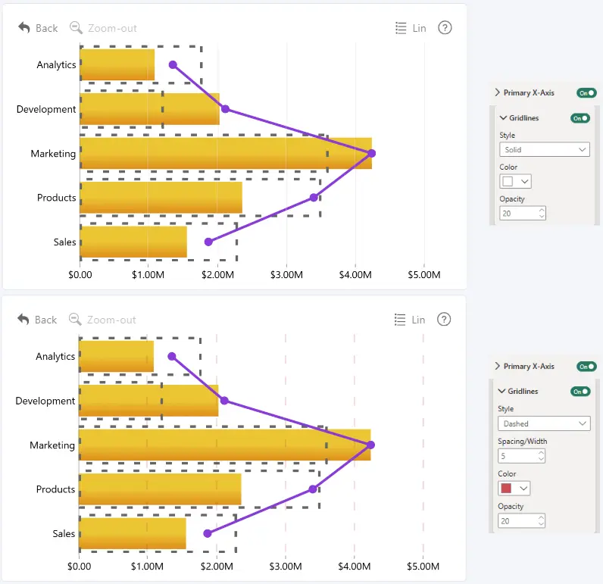Click the Marketing line marker in upper chart
Viewport: 603px width, 584px height.
tap(371, 154)
